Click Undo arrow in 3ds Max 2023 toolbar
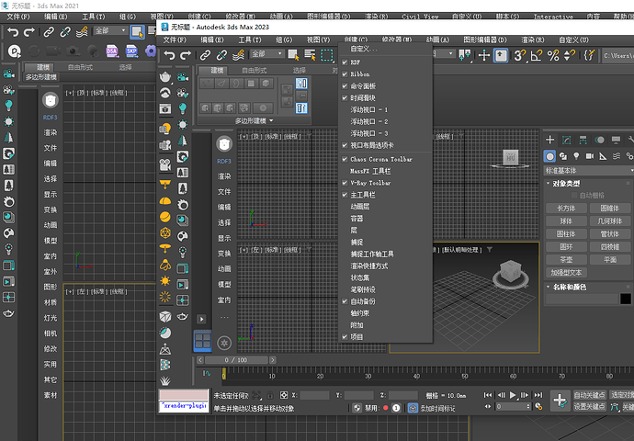634x441 pixels. pyautogui.click(x=169, y=55)
